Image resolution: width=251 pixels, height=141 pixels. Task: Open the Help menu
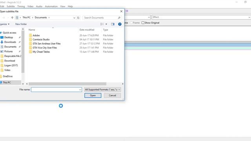click(x=70, y=6)
